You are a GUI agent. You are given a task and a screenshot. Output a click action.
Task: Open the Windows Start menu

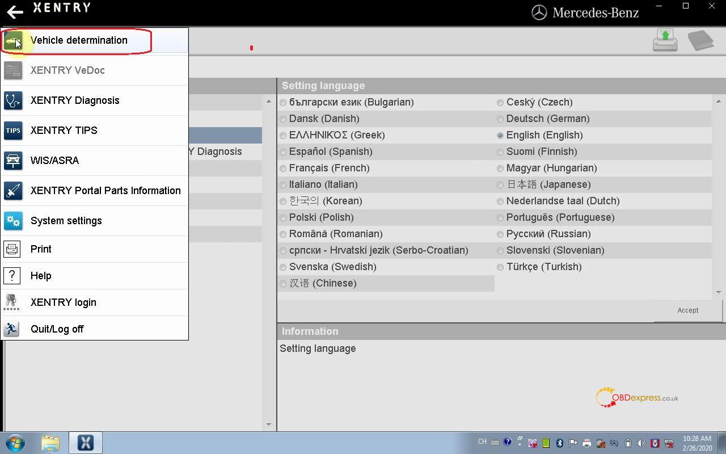(x=15, y=443)
